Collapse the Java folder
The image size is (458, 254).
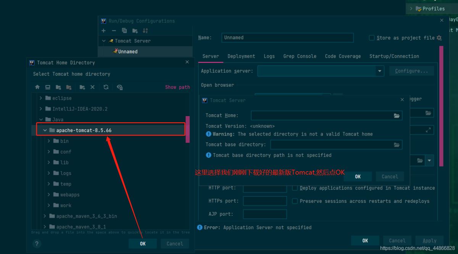tap(41, 120)
